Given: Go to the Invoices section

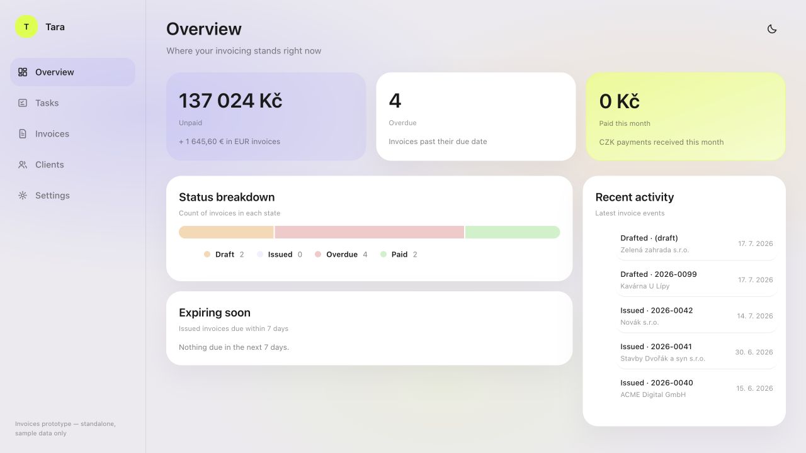Looking at the screenshot, I should point(72,134).
